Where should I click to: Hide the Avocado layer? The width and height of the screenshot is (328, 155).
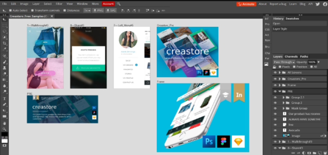[x=275, y=130]
